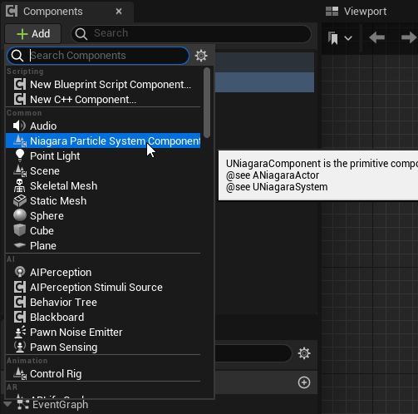Screen dimensions: 418x414
Task: Add a Pawn Sensing component
Action: (103, 347)
